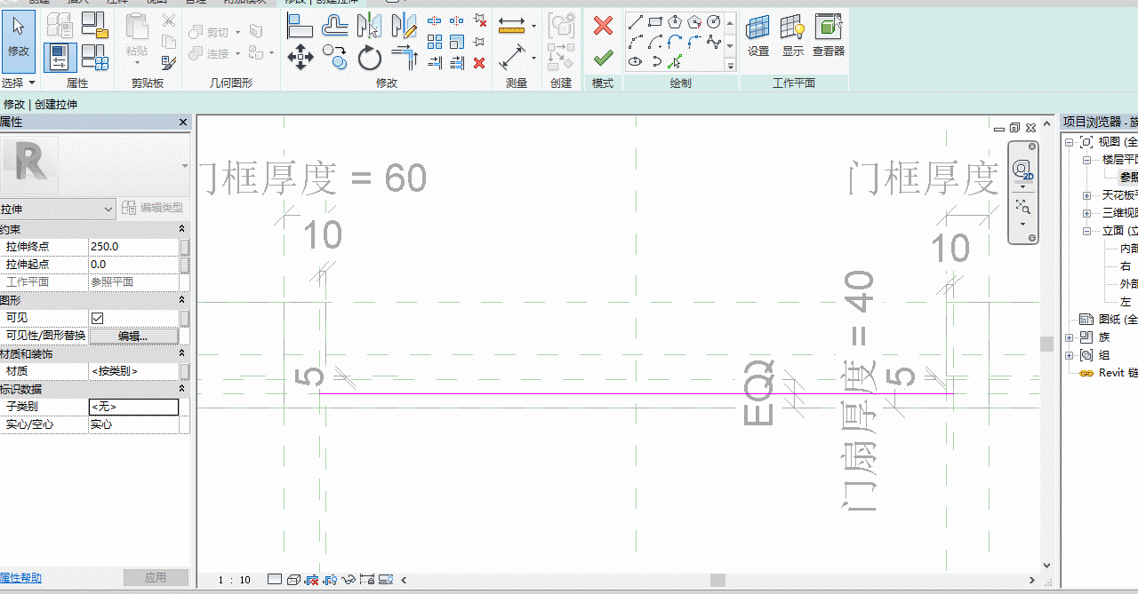Click the Copy tool icon beside Move
This screenshot has width=1138, height=594.
(x=335, y=58)
